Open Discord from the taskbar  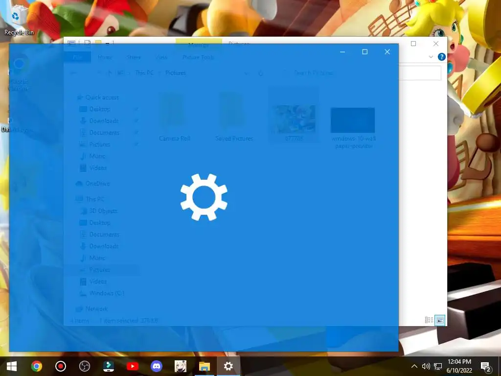156,366
